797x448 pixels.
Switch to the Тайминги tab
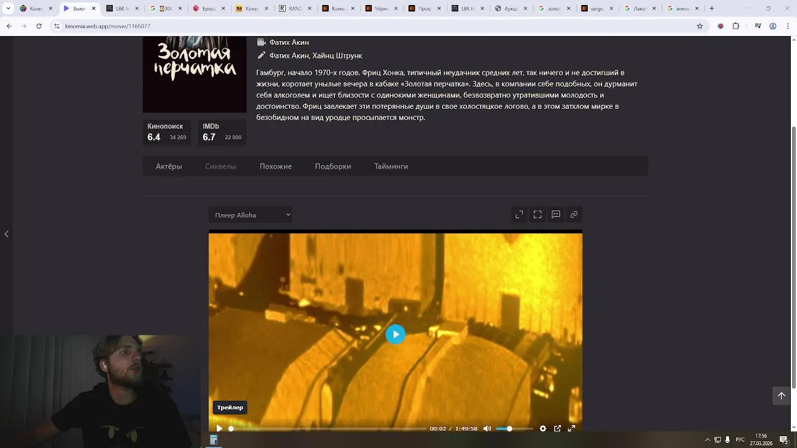click(x=391, y=166)
